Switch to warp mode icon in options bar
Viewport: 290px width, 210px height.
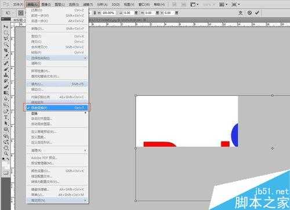[x=240, y=13]
